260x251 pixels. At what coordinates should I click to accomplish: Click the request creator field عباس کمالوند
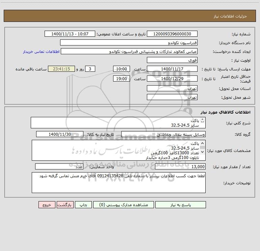point(129,51)
